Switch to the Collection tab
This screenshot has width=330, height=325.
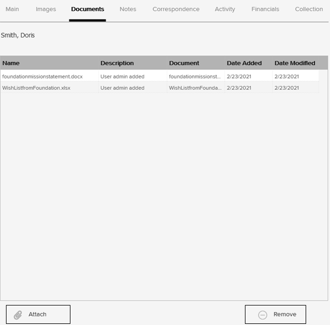click(309, 9)
